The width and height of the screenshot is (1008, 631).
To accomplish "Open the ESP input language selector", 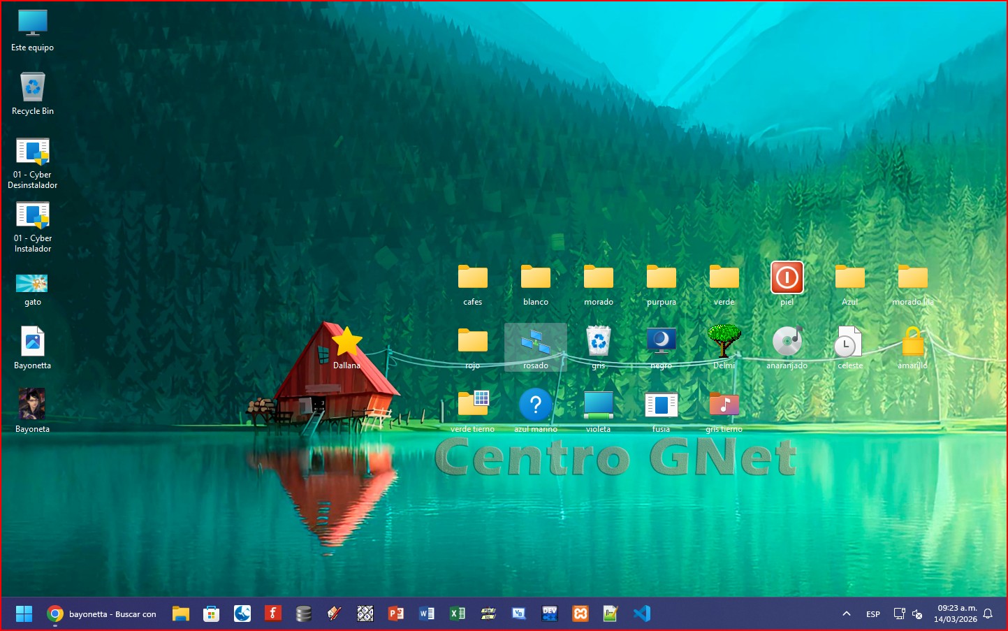I will [873, 614].
